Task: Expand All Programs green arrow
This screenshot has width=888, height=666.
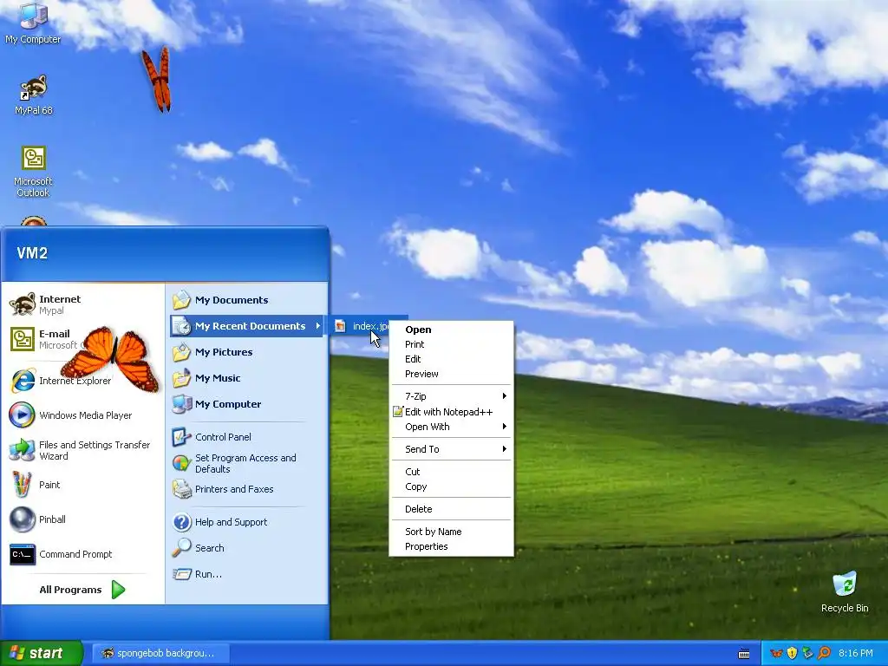Action: coord(118,590)
